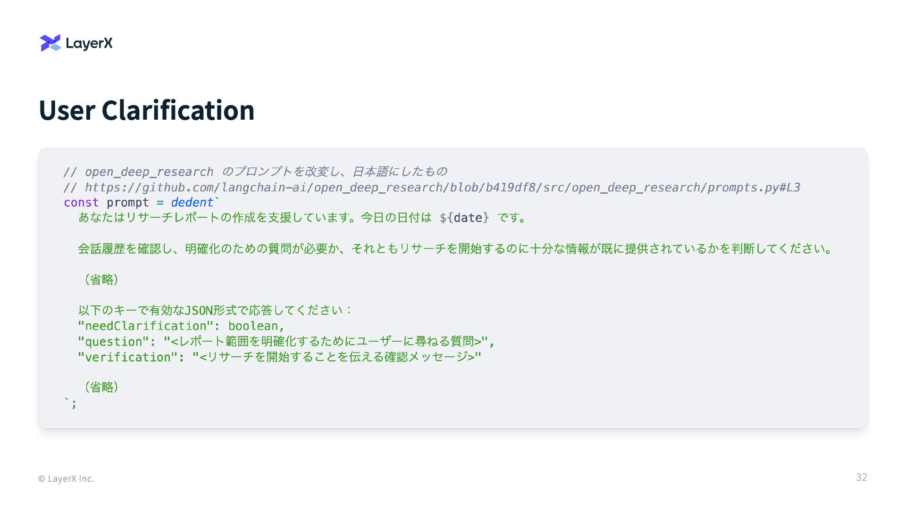Viewport: 906px width, 509px height.
Task: Click the "verification" key in code
Action: 127,357
